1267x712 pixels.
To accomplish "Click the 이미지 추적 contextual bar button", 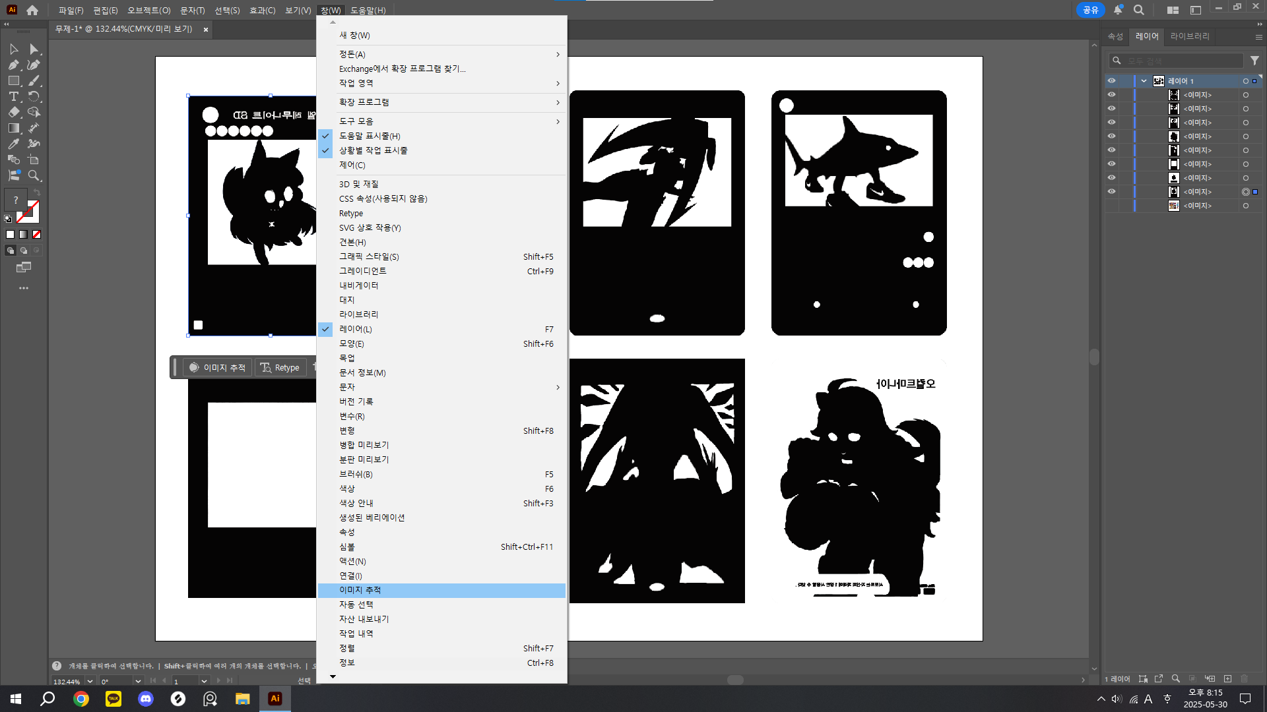I will (218, 367).
